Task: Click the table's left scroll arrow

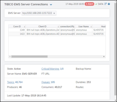Action: point(10,56)
